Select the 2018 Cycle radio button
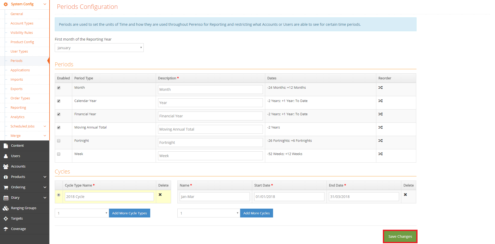Screen dimensions: 495x244 click(59, 195)
